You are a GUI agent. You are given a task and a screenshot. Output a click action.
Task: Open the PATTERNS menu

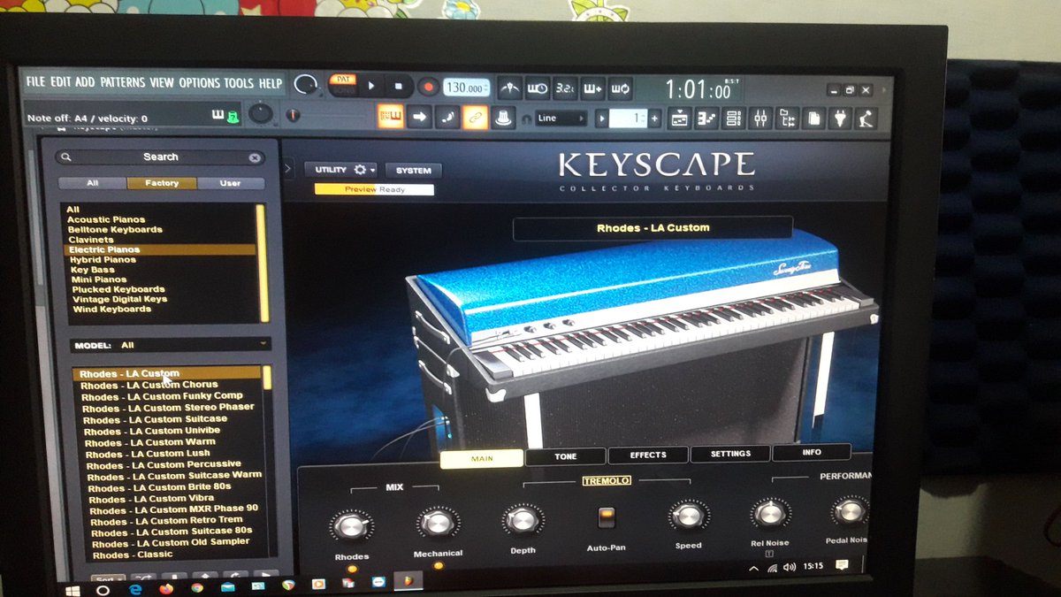tap(123, 82)
